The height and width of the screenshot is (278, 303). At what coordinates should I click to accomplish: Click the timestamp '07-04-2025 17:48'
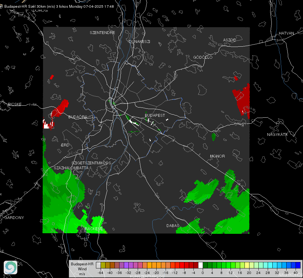98,6
